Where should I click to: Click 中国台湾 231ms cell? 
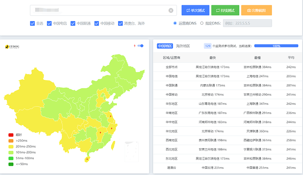click(x=213, y=168)
